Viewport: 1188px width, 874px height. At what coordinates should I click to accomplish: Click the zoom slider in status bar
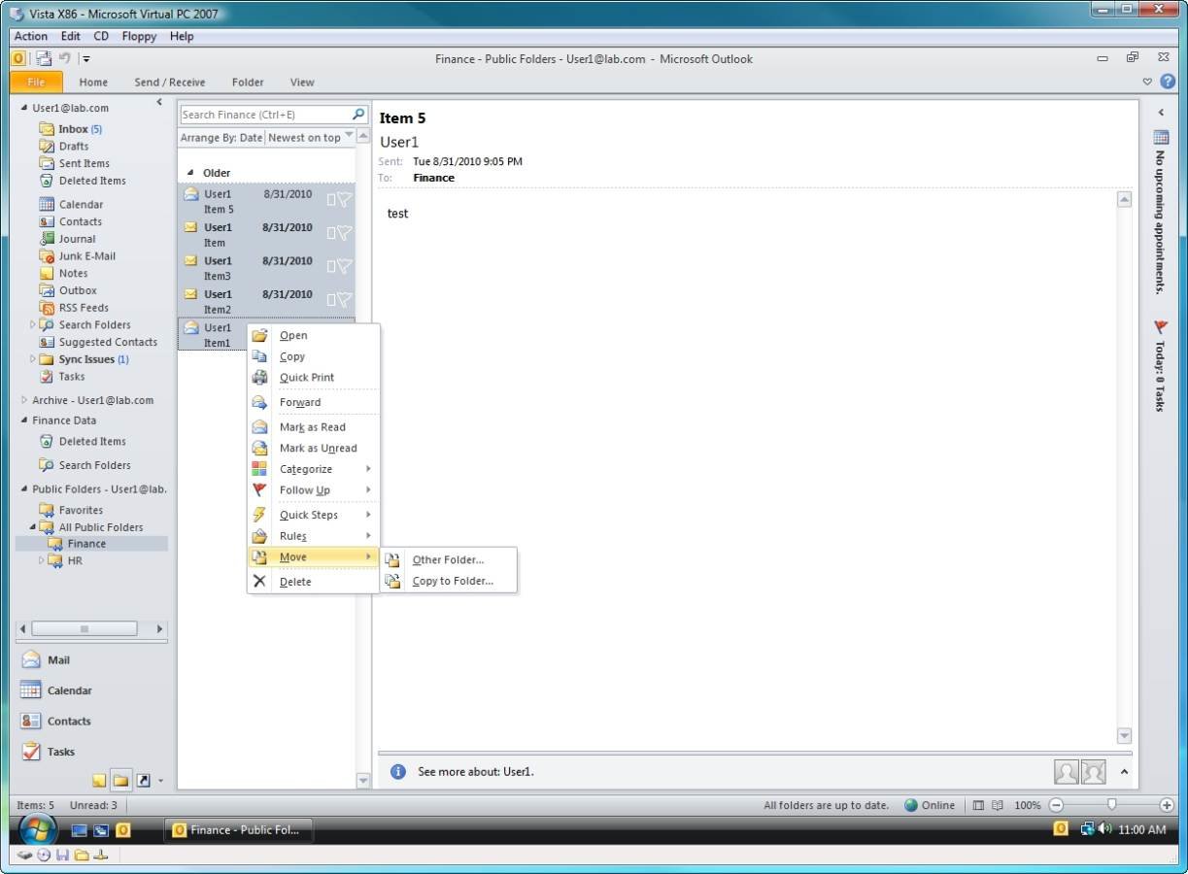coord(1111,805)
